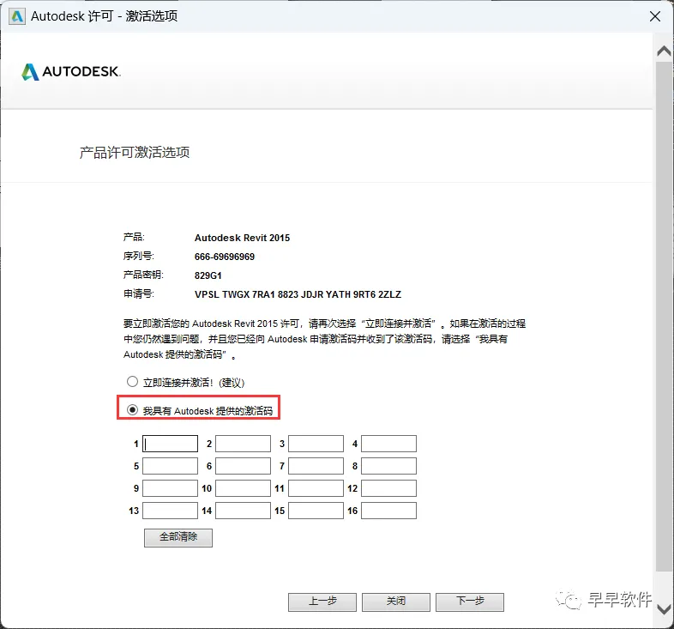This screenshot has width=674, height=629.
Task: Click activation code field 14
Action: 243,511
